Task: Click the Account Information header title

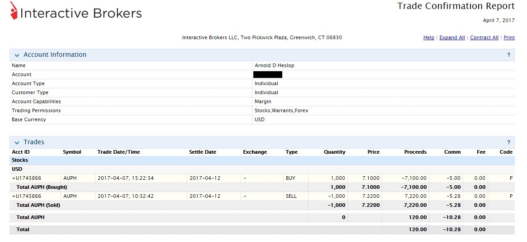Action: pos(55,55)
